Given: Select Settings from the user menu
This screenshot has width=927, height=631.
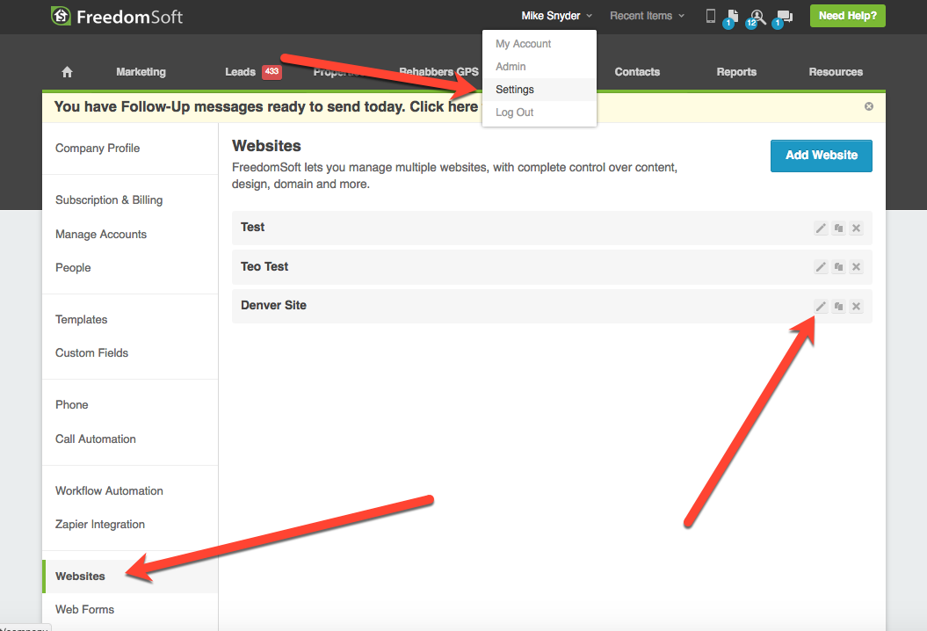Looking at the screenshot, I should point(515,90).
